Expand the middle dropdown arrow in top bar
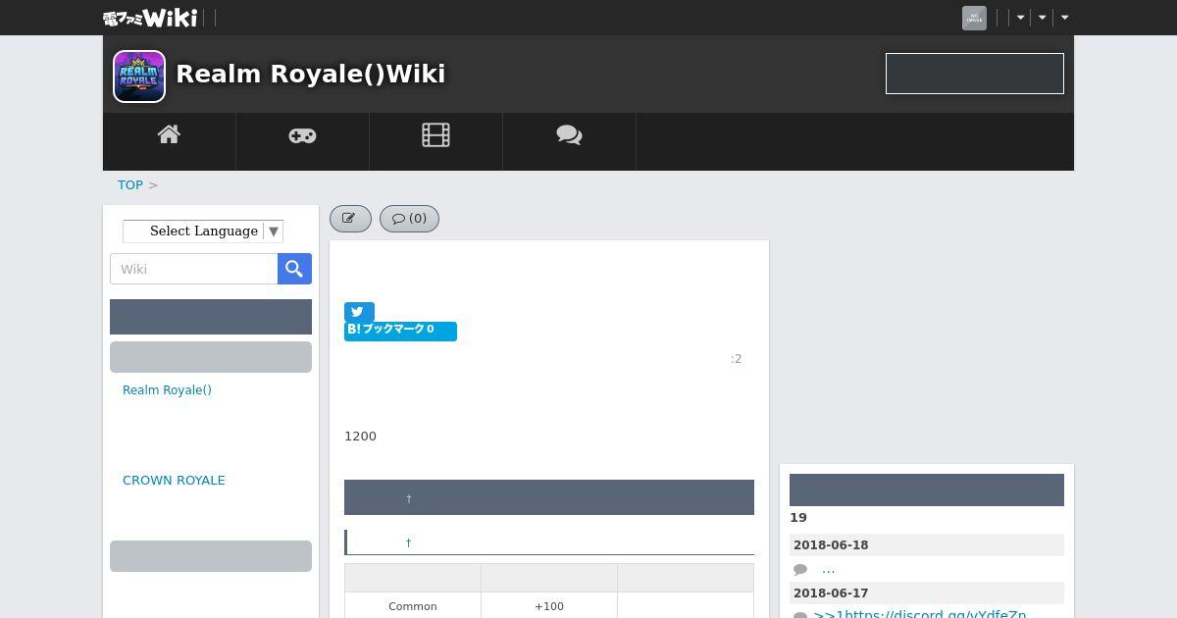Screen dimensions: 1177x618 [1043, 18]
